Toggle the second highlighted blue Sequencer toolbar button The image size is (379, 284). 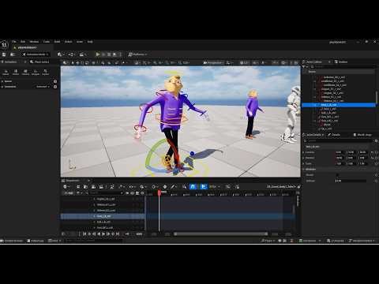pyautogui.click(x=203, y=186)
